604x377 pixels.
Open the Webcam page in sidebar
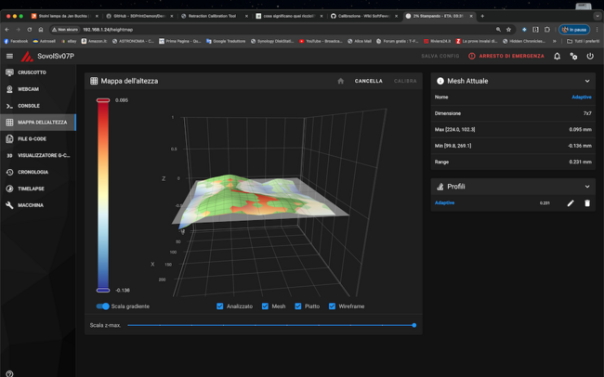pos(28,89)
